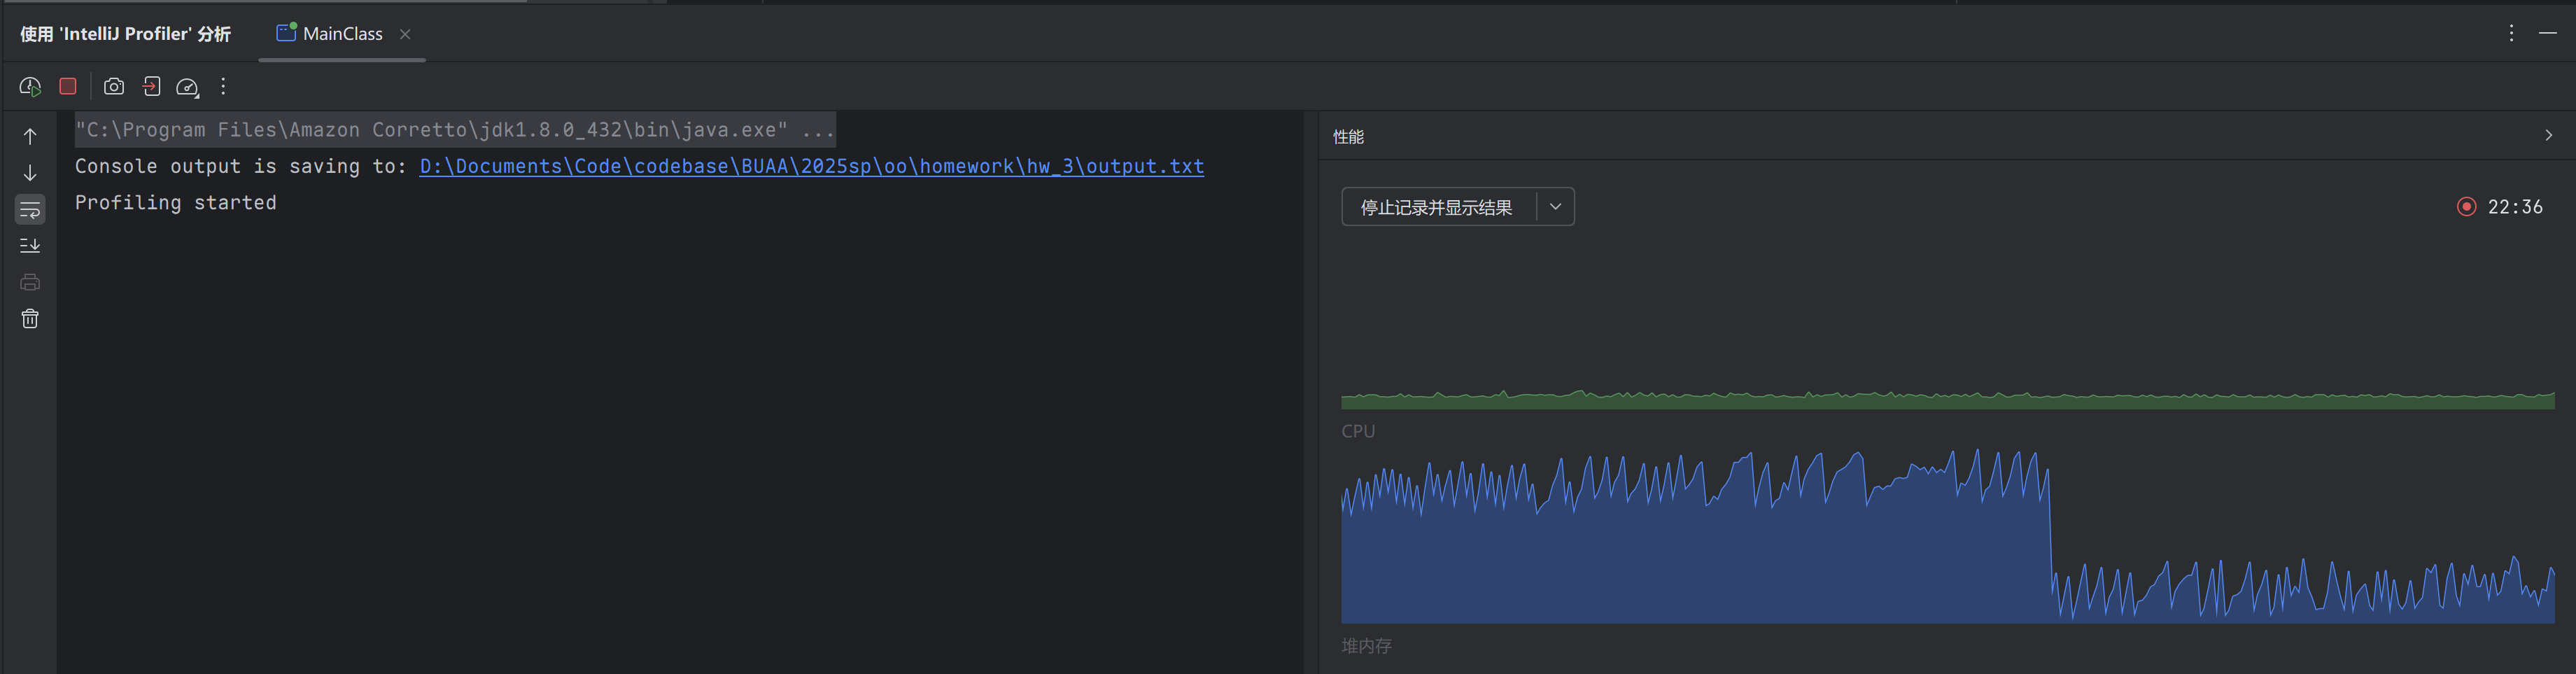Open the toolbar three-dot more options icon
This screenshot has width=2576, height=674.
(x=222, y=87)
